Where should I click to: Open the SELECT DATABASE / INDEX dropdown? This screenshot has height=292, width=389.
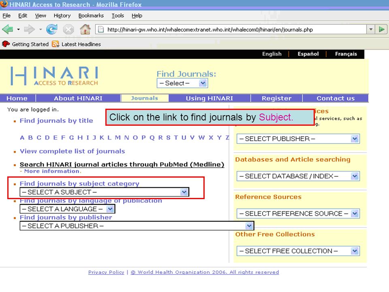(x=298, y=176)
